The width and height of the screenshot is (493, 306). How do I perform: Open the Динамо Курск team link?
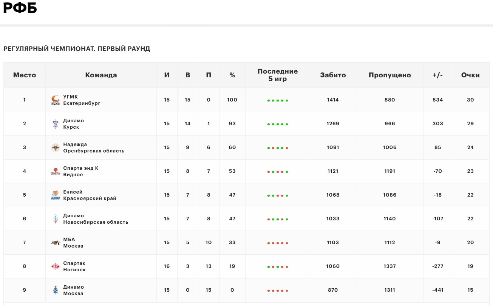[x=73, y=124]
